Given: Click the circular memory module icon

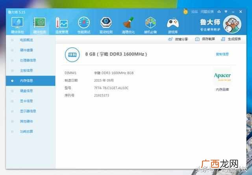Looking at the screenshot, I should coord(72,55).
